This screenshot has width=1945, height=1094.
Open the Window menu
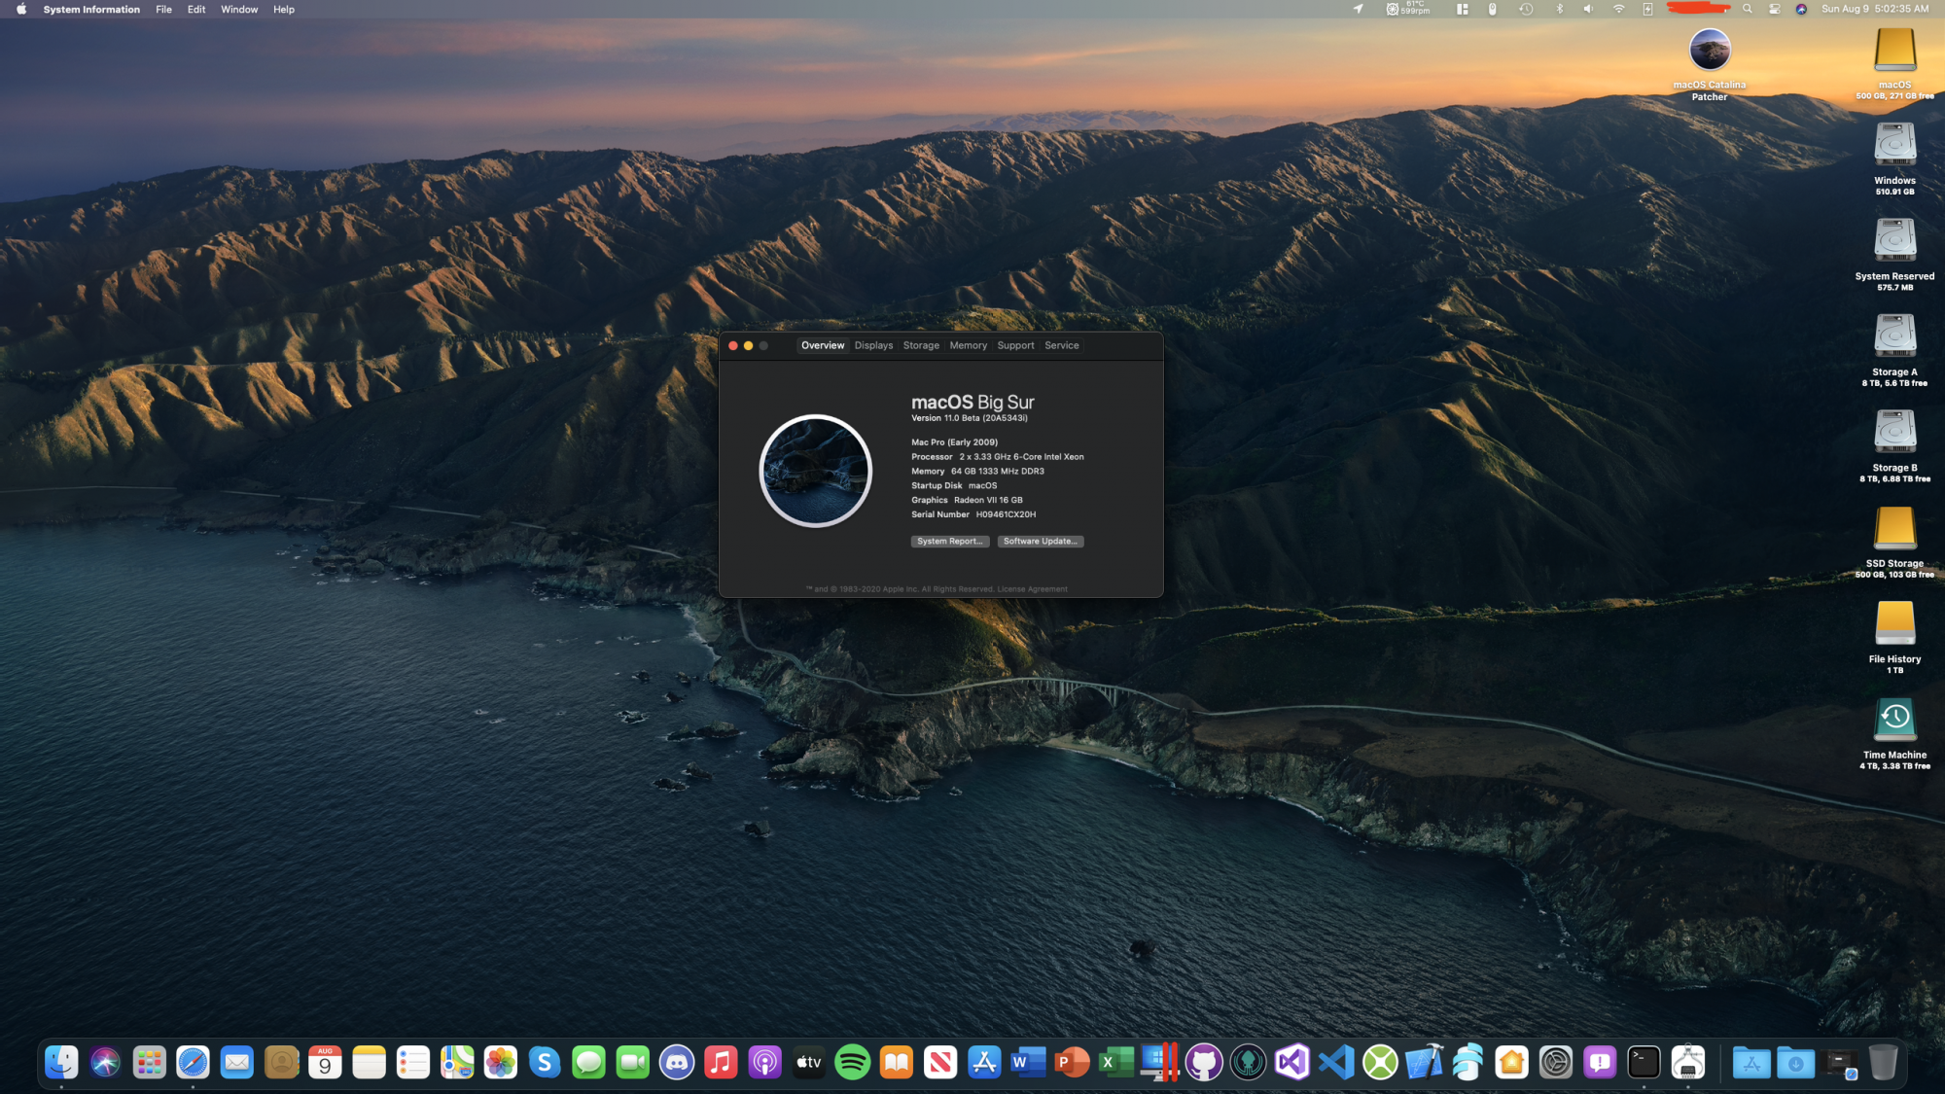point(239,9)
